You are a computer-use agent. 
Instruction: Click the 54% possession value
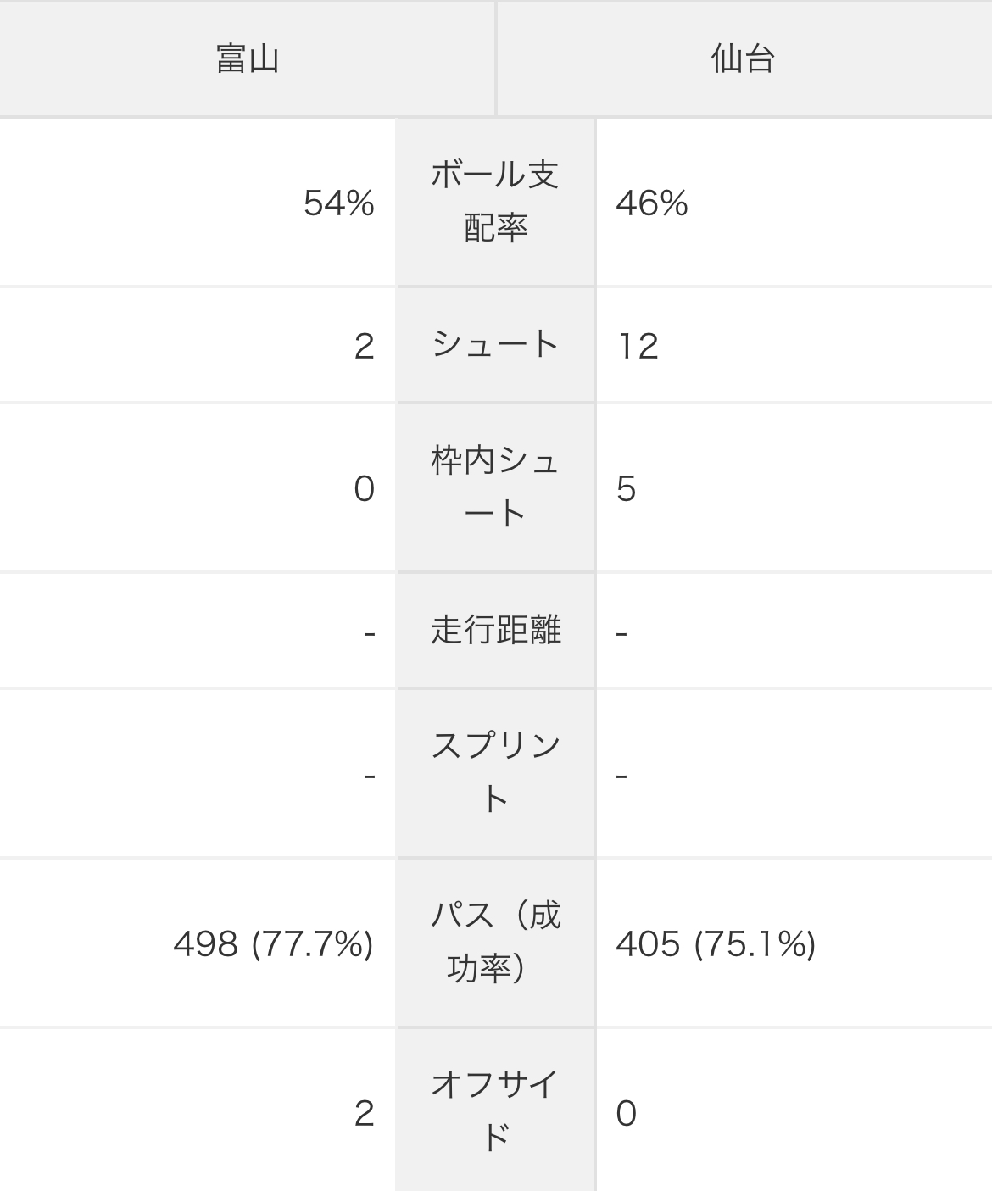pyautogui.click(x=339, y=203)
